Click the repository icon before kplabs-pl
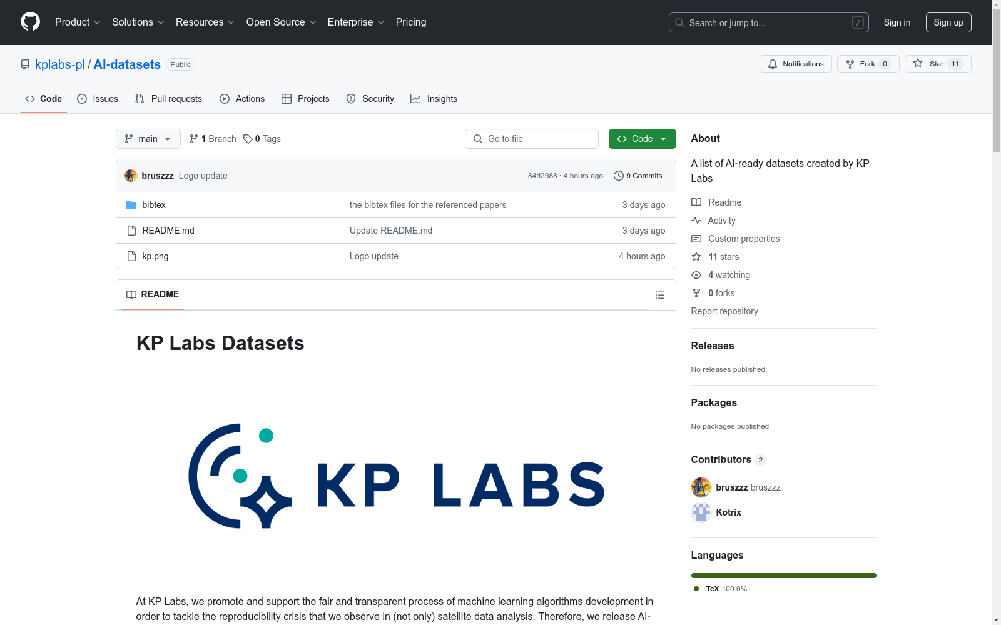The height and width of the screenshot is (625, 1001). click(25, 64)
